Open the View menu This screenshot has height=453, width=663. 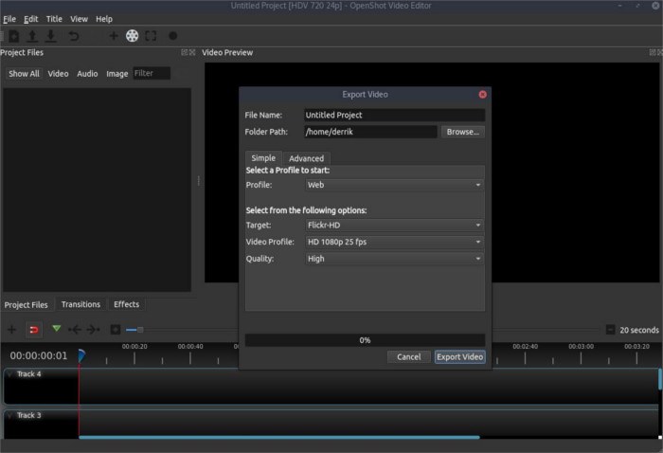[79, 19]
